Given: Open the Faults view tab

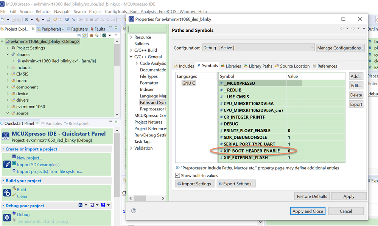Looking at the screenshot, I should tap(98, 29).
